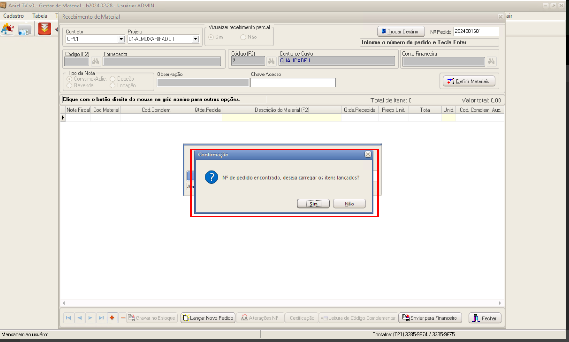Click the question mark icon in Confirmação dialog
This screenshot has height=342, width=569.
pyautogui.click(x=211, y=177)
